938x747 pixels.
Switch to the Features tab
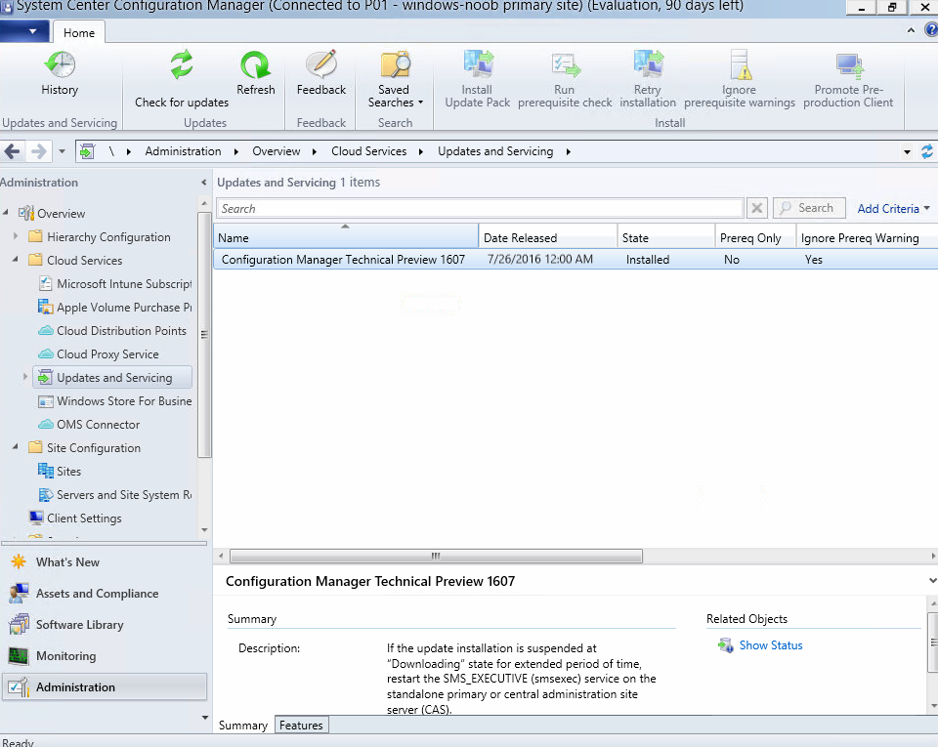[301, 725]
